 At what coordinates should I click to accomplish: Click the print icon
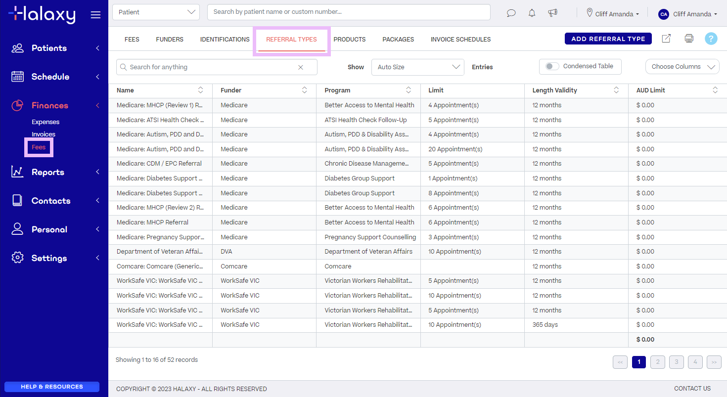[689, 39]
